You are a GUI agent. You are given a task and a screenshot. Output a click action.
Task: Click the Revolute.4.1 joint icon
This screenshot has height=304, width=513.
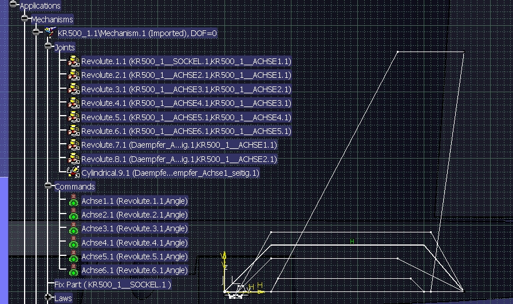[74, 103]
